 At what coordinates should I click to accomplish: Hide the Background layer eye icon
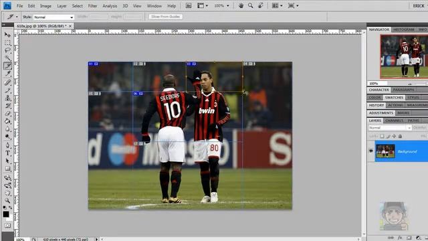[x=370, y=151]
